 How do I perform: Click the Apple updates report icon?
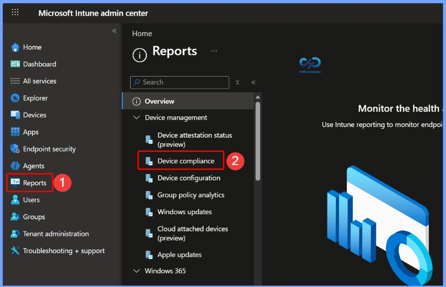[x=149, y=255]
